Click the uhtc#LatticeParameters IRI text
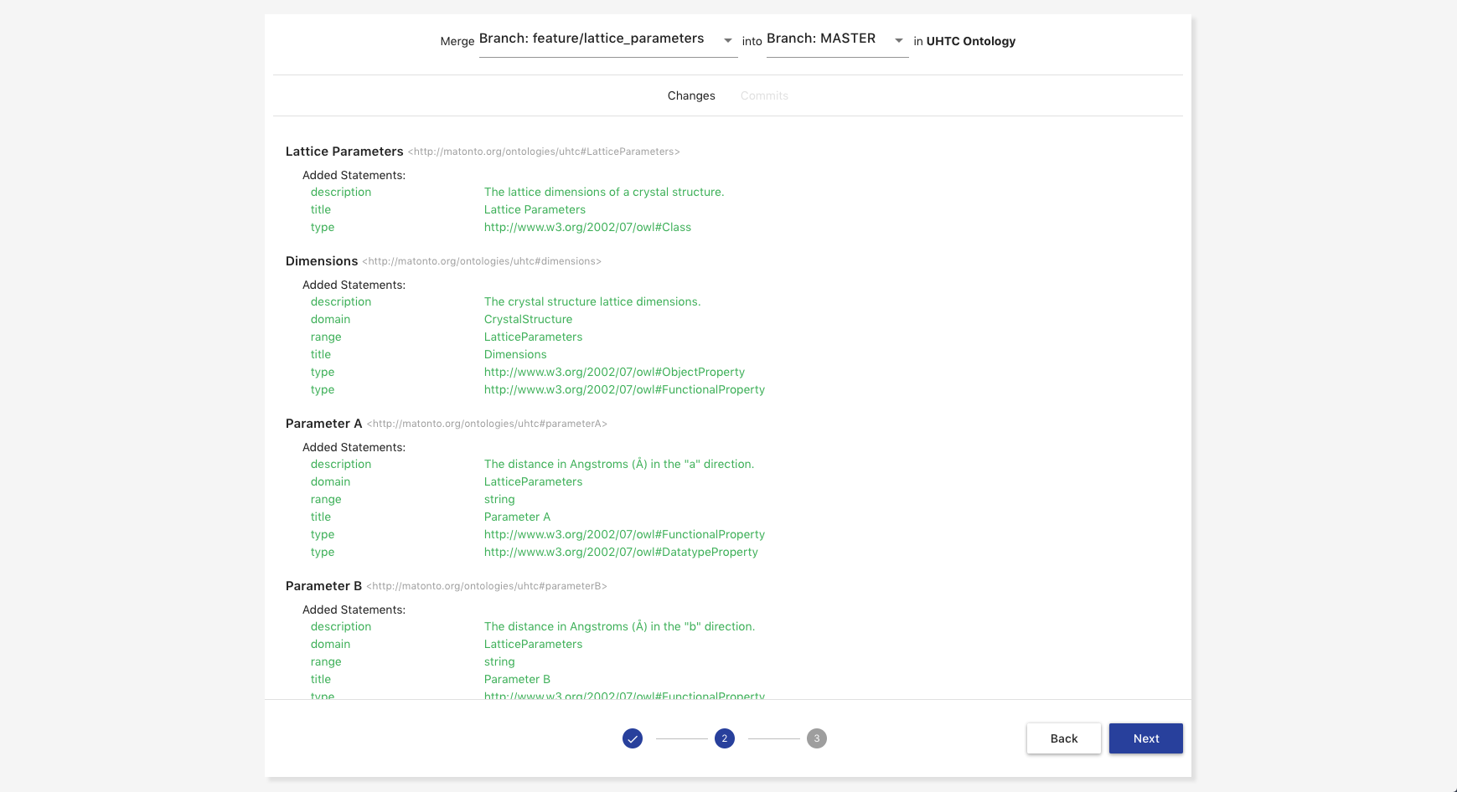Screen dimensions: 1457x792 point(544,152)
